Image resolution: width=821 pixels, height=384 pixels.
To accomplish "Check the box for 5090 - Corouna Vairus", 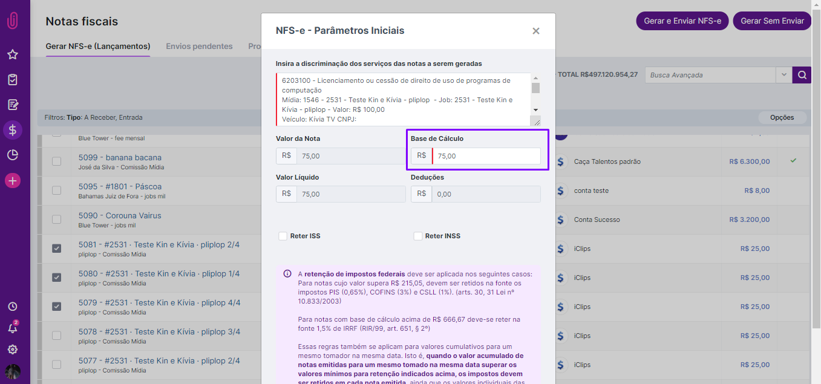I will point(56,220).
